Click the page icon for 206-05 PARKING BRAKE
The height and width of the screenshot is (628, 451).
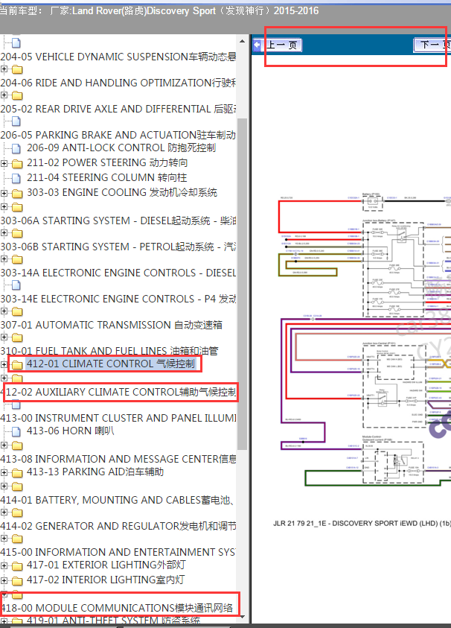pyautogui.click(x=16, y=121)
